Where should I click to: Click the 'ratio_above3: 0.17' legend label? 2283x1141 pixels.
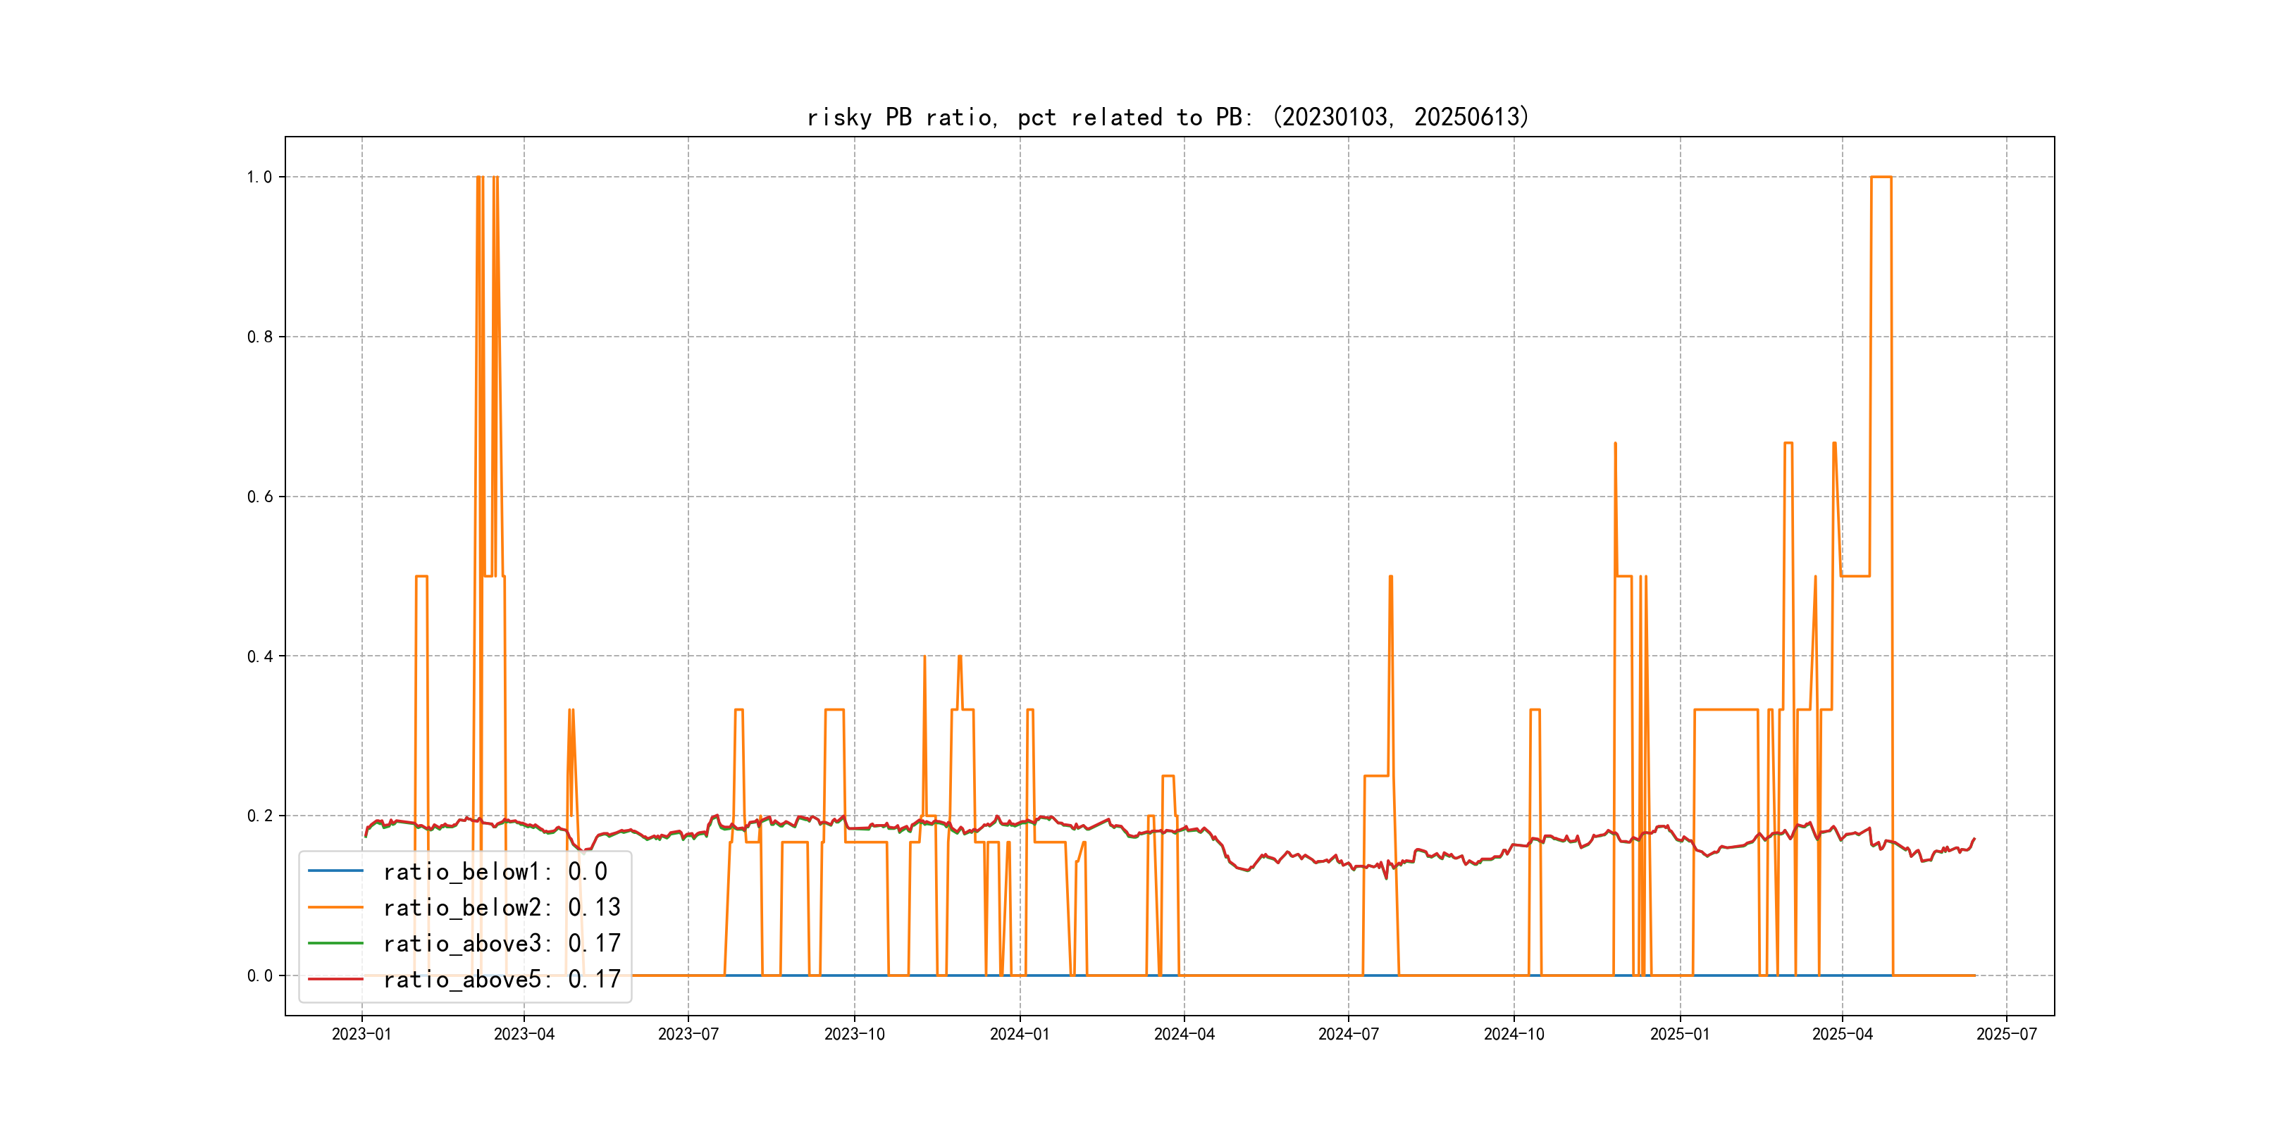click(502, 944)
